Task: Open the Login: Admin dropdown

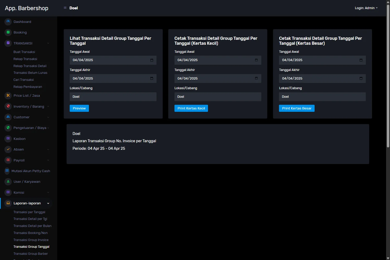Action: tap(366, 8)
